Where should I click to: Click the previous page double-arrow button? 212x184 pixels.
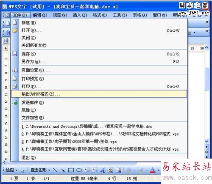click(x=206, y=147)
